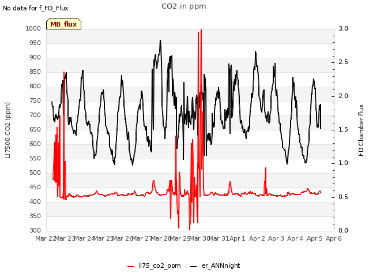
Task: Click the Mar 31 date label
Action: tap(219, 238)
